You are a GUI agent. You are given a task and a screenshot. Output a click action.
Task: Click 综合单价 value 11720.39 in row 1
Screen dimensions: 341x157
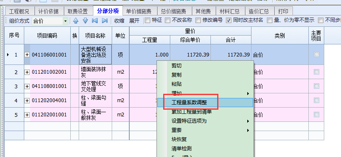coord(190,54)
